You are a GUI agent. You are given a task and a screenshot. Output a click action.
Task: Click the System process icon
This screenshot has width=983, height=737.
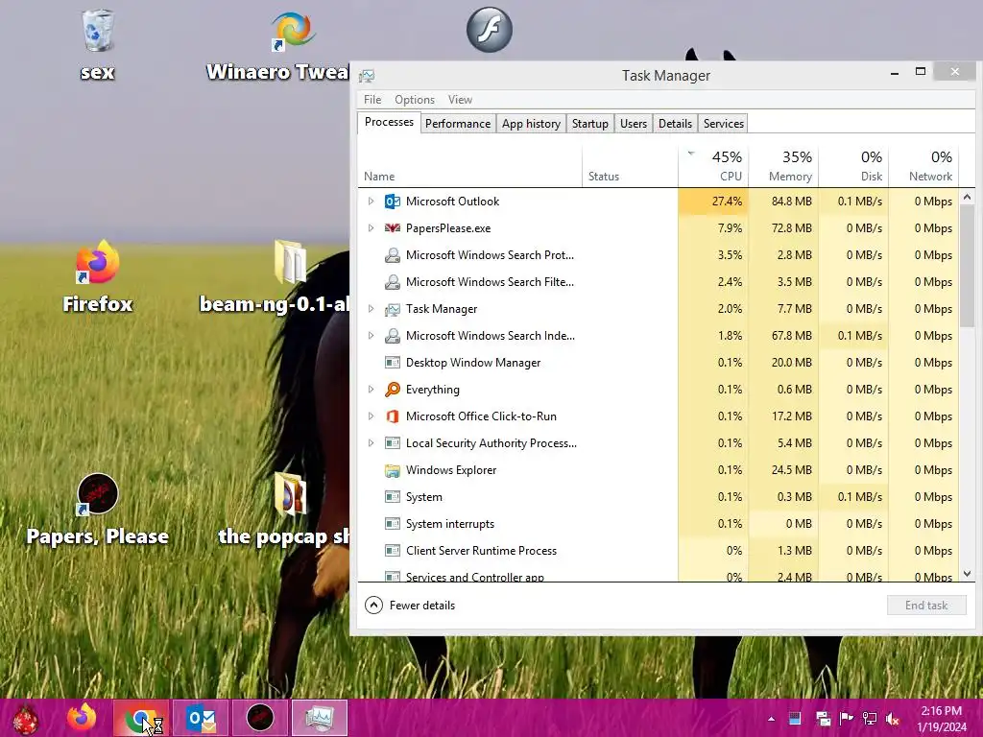point(393,497)
